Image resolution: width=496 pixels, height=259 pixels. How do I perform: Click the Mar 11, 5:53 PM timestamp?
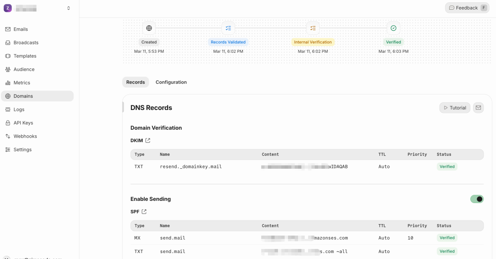(149, 51)
